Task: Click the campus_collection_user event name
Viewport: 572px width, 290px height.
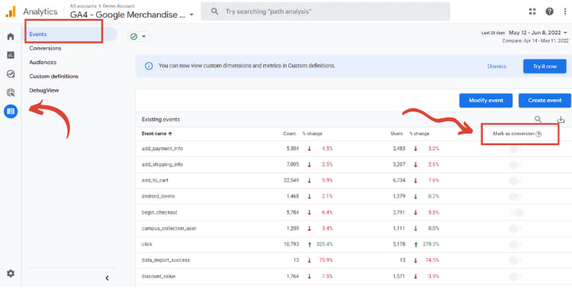Action: tap(169, 228)
